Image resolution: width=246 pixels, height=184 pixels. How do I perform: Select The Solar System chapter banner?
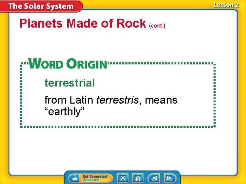tap(41, 6)
